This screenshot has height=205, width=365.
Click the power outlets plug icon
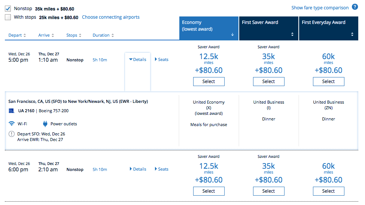45,124
